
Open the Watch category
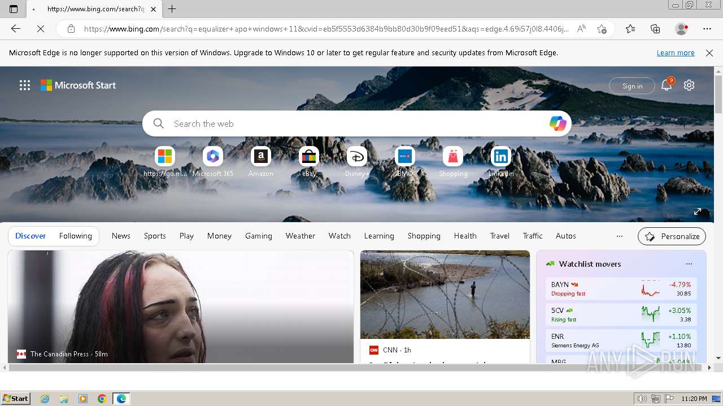[x=339, y=236]
